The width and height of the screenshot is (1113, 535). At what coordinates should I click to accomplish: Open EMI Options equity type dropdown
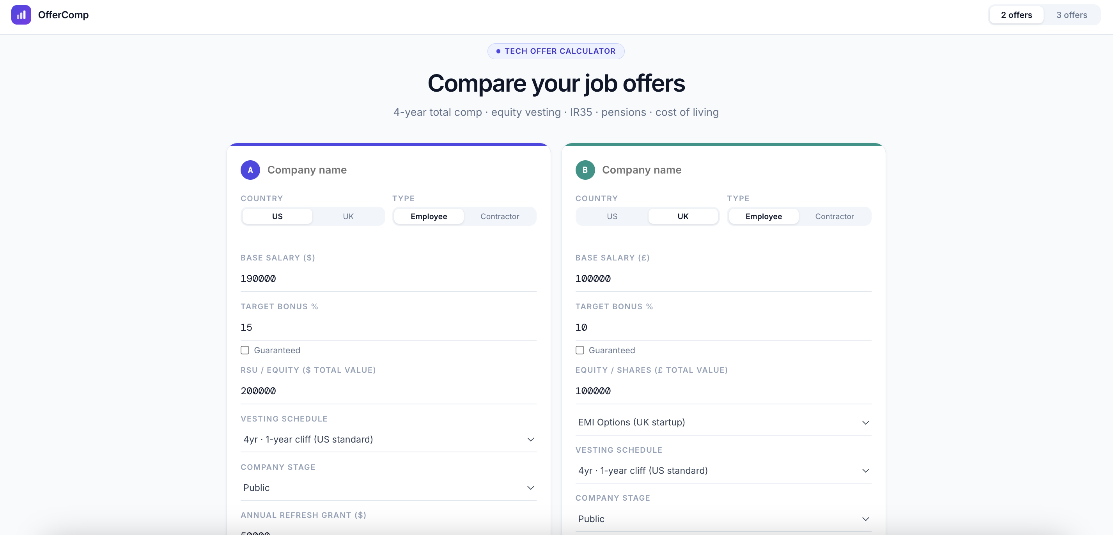click(x=723, y=422)
